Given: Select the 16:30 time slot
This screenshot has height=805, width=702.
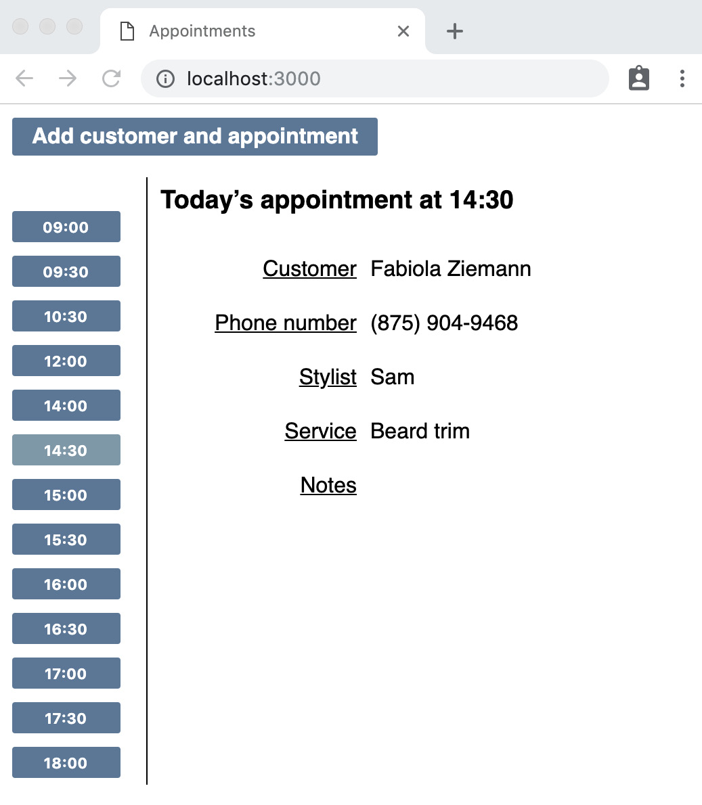Looking at the screenshot, I should coord(66,628).
